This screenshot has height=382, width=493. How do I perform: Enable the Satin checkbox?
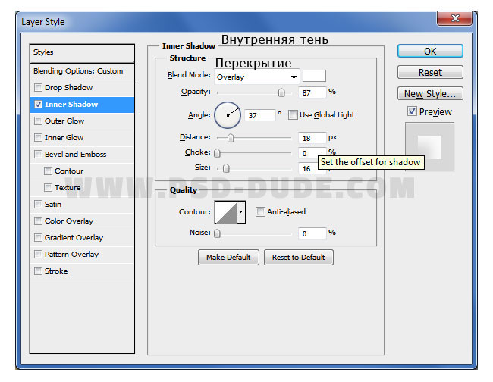pyautogui.click(x=38, y=204)
